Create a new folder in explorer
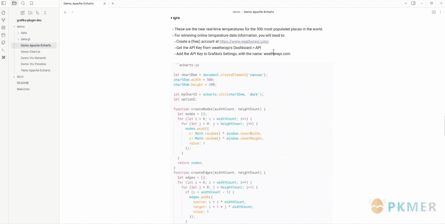445x224 pixels. pos(30,13)
